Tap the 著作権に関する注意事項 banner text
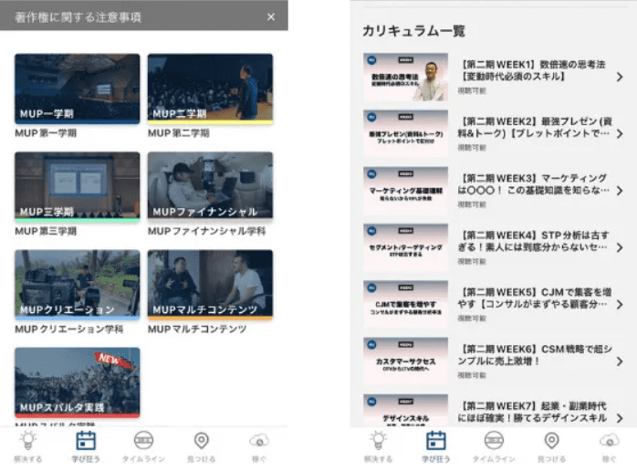The height and width of the screenshot is (471, 637). point(78,17)
